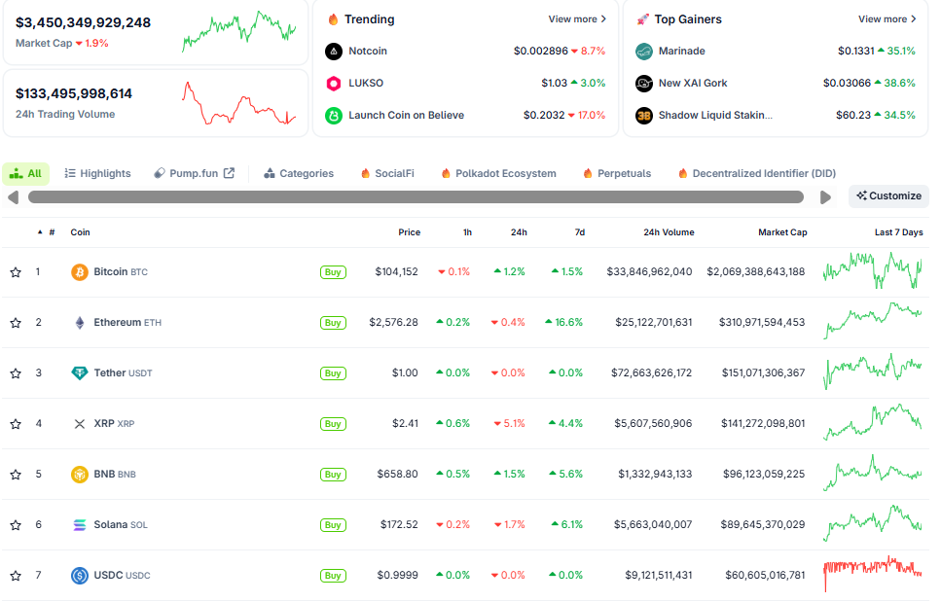Toggle the favorite star for Bitcoin

(x=16, y=272)
